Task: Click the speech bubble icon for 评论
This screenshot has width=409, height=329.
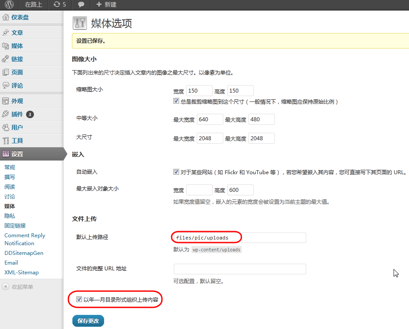Action: pyautogui.click(x=5, y=86)
